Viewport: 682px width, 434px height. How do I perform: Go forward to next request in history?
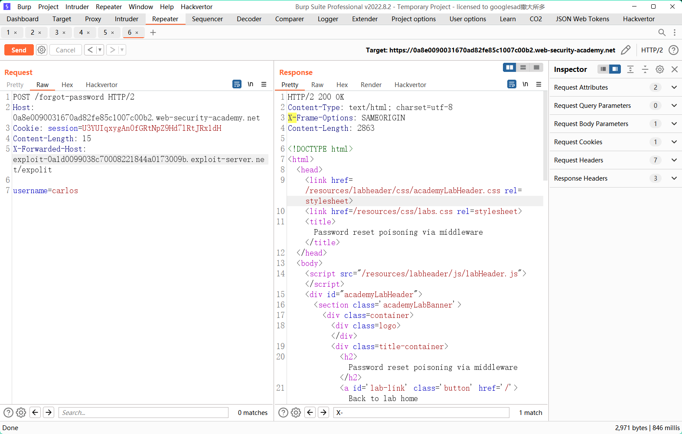(x=112, y=50)
